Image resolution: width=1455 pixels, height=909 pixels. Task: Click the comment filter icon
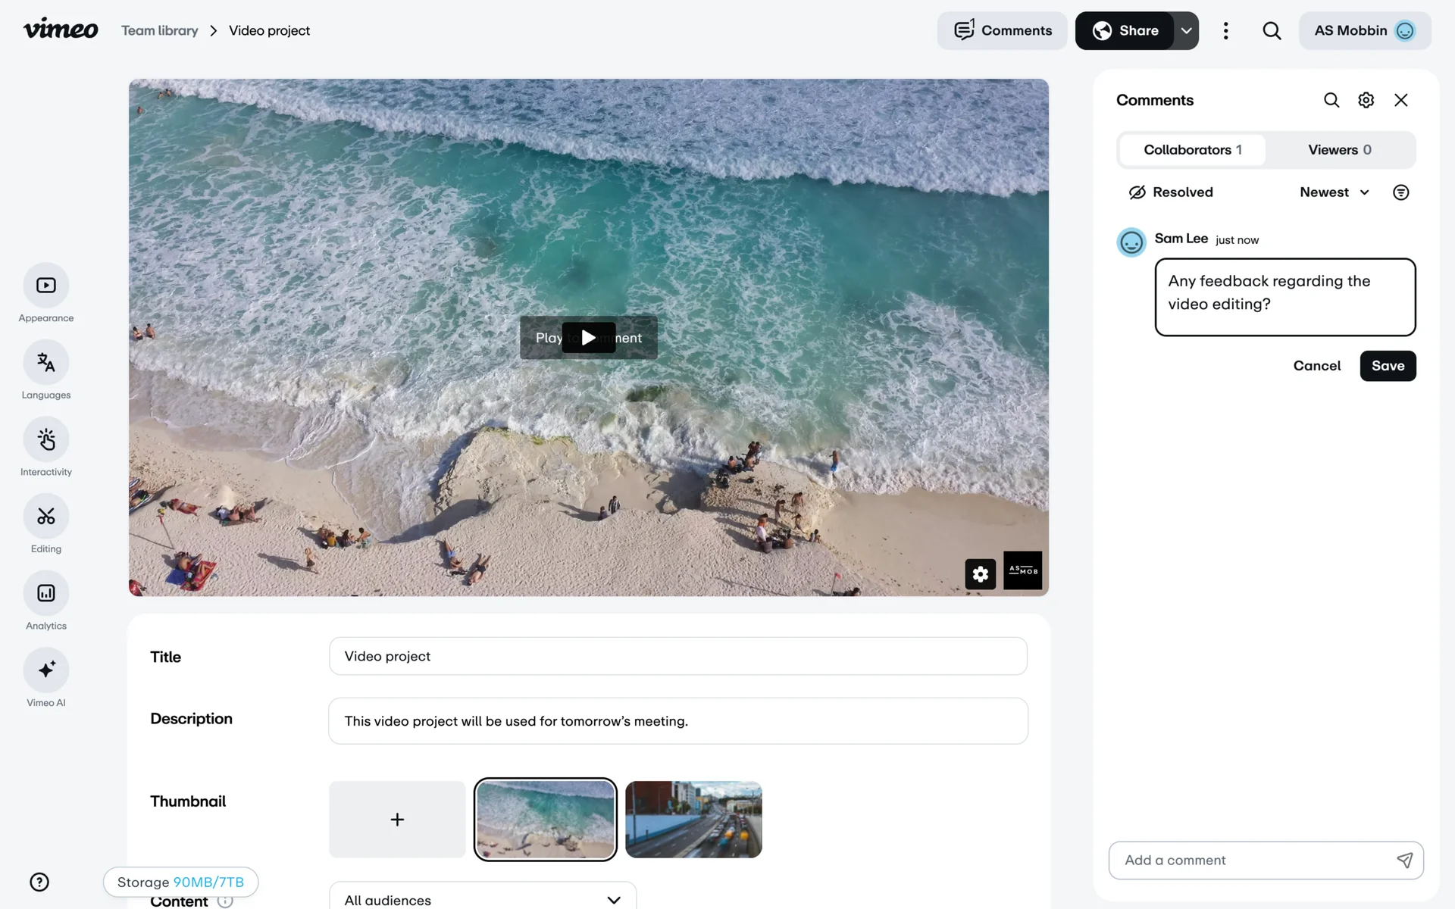coord(1400,192)
